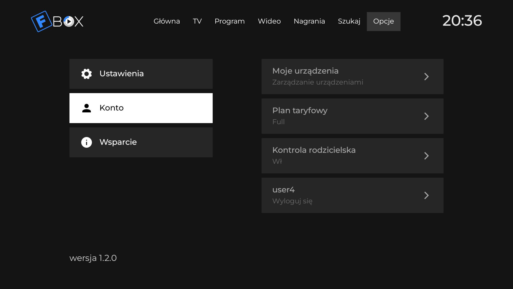
Task: Open the Program tab
Action: [230, 21]
